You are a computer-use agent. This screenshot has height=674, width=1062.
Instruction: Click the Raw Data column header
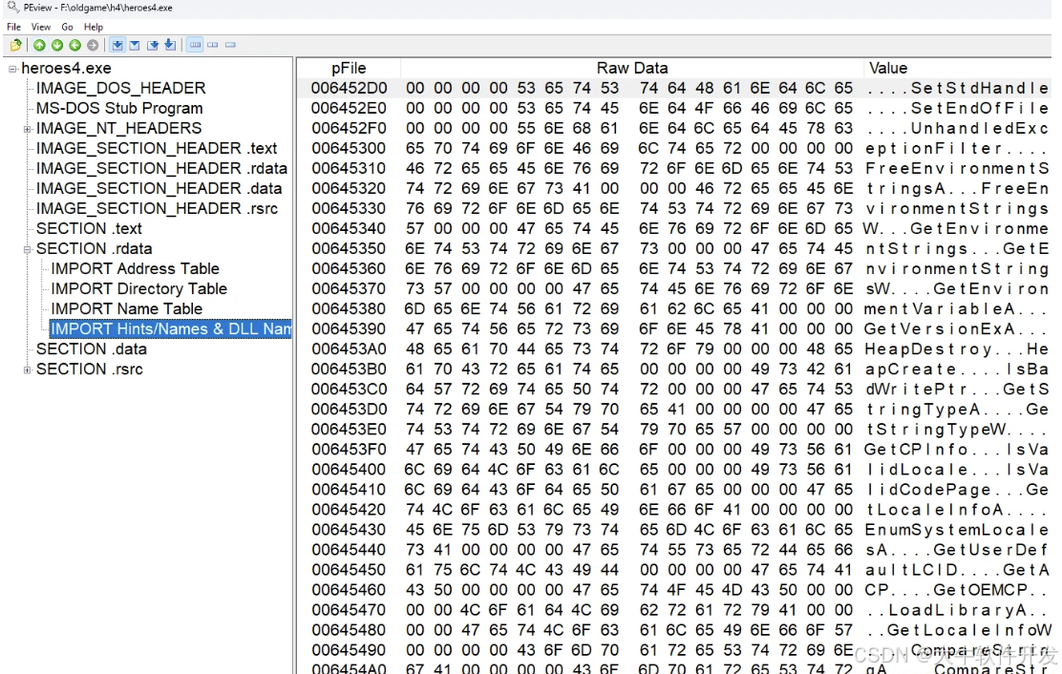point(632,69)
